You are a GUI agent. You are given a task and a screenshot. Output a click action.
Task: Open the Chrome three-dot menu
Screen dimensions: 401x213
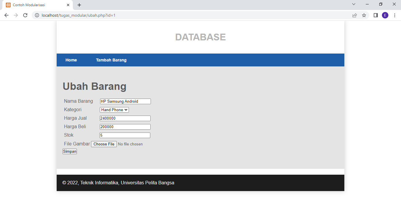click(x=395, y=15)
